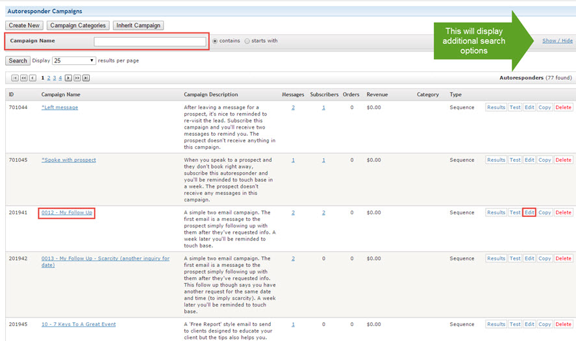The width and height of the screenshot is (576, 341).
Task: Go to the first results page icon
Action: coord(15,78)
